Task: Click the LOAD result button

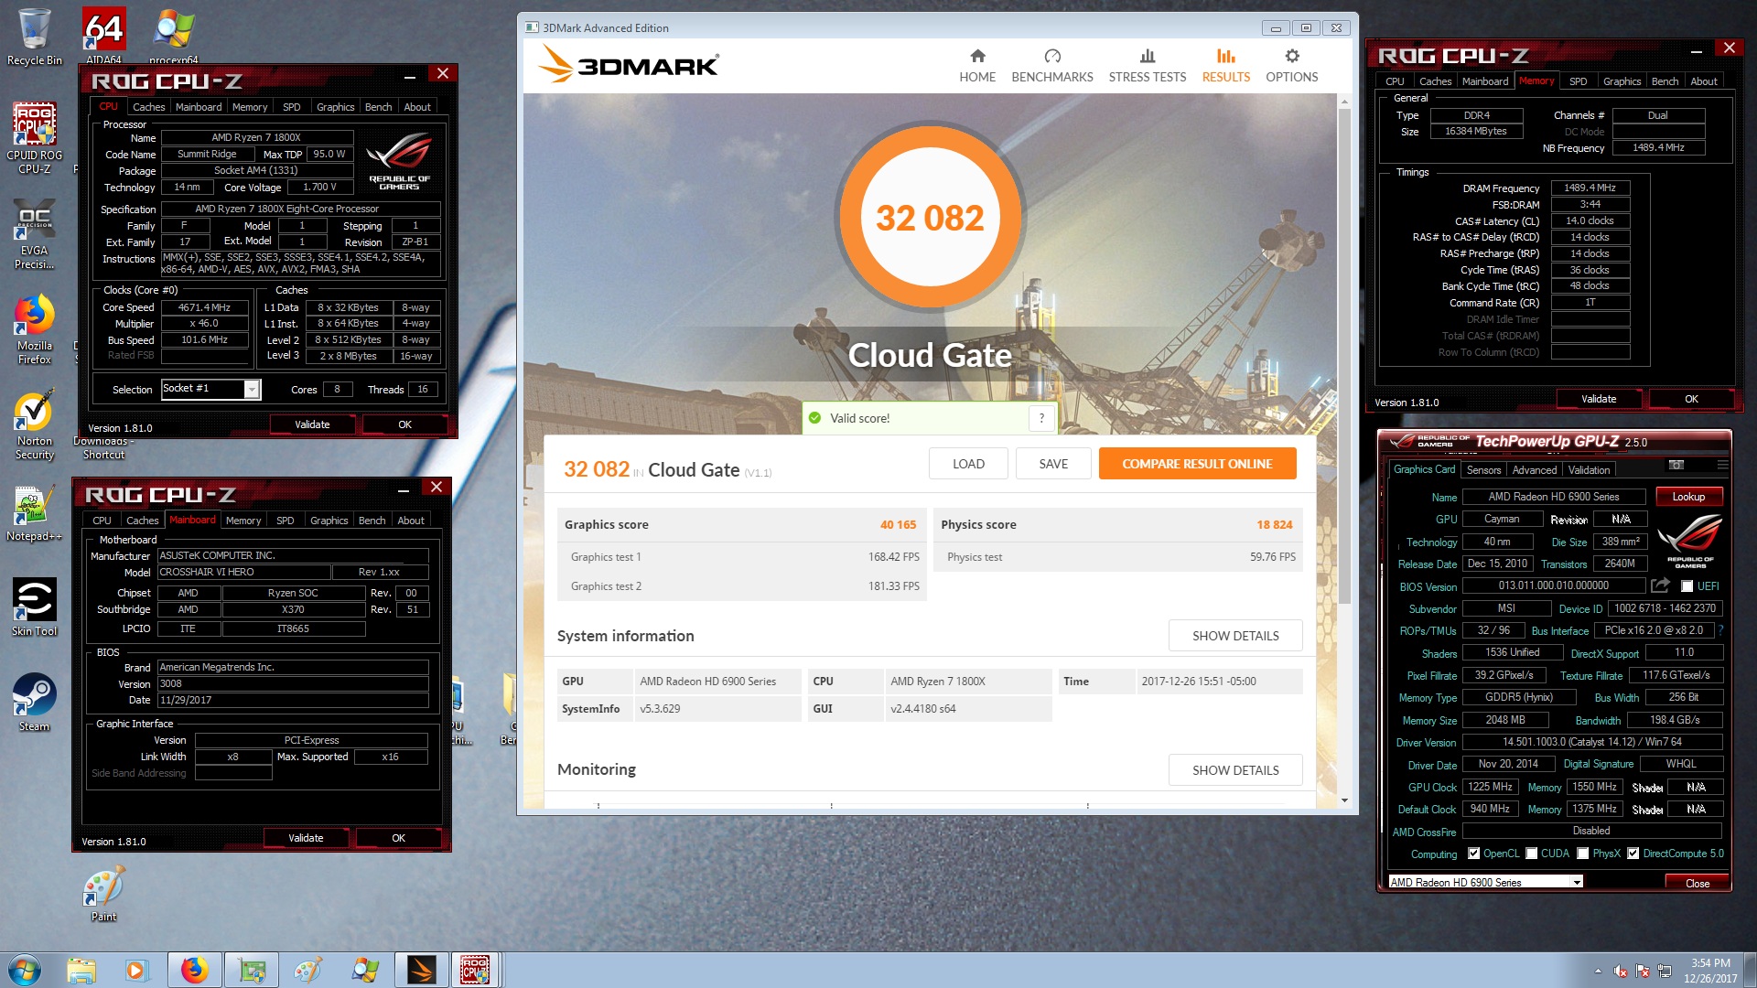Action: pyautogui.click(x=968, y=464)
